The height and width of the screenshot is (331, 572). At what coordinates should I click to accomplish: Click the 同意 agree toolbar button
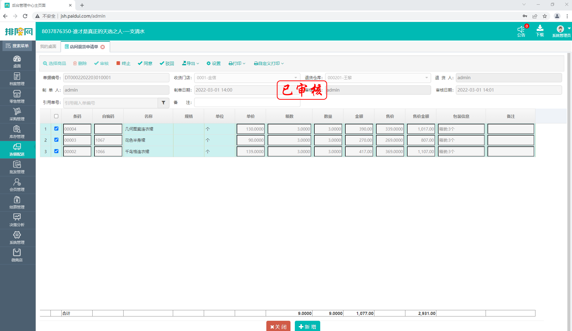[145, 63]
